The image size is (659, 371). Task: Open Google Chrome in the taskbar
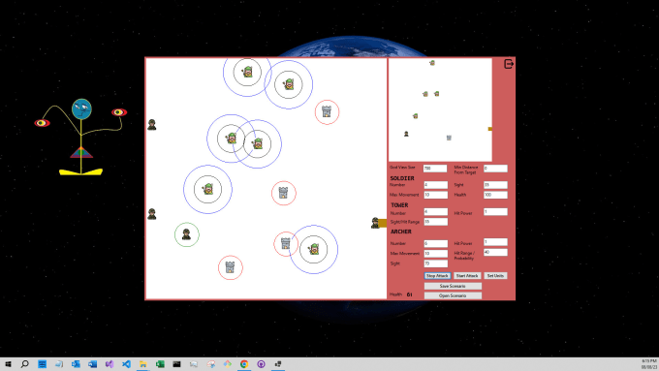244,364
